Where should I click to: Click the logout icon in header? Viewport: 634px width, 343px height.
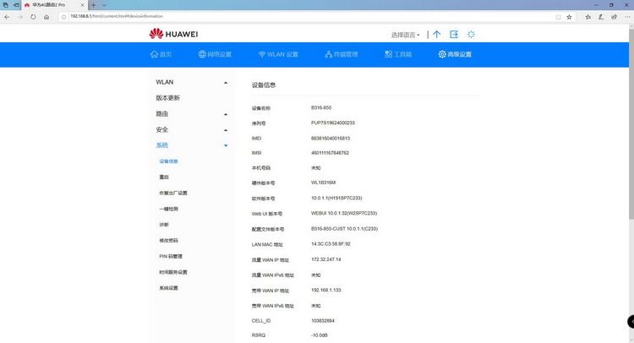click(x=454, y=35)
